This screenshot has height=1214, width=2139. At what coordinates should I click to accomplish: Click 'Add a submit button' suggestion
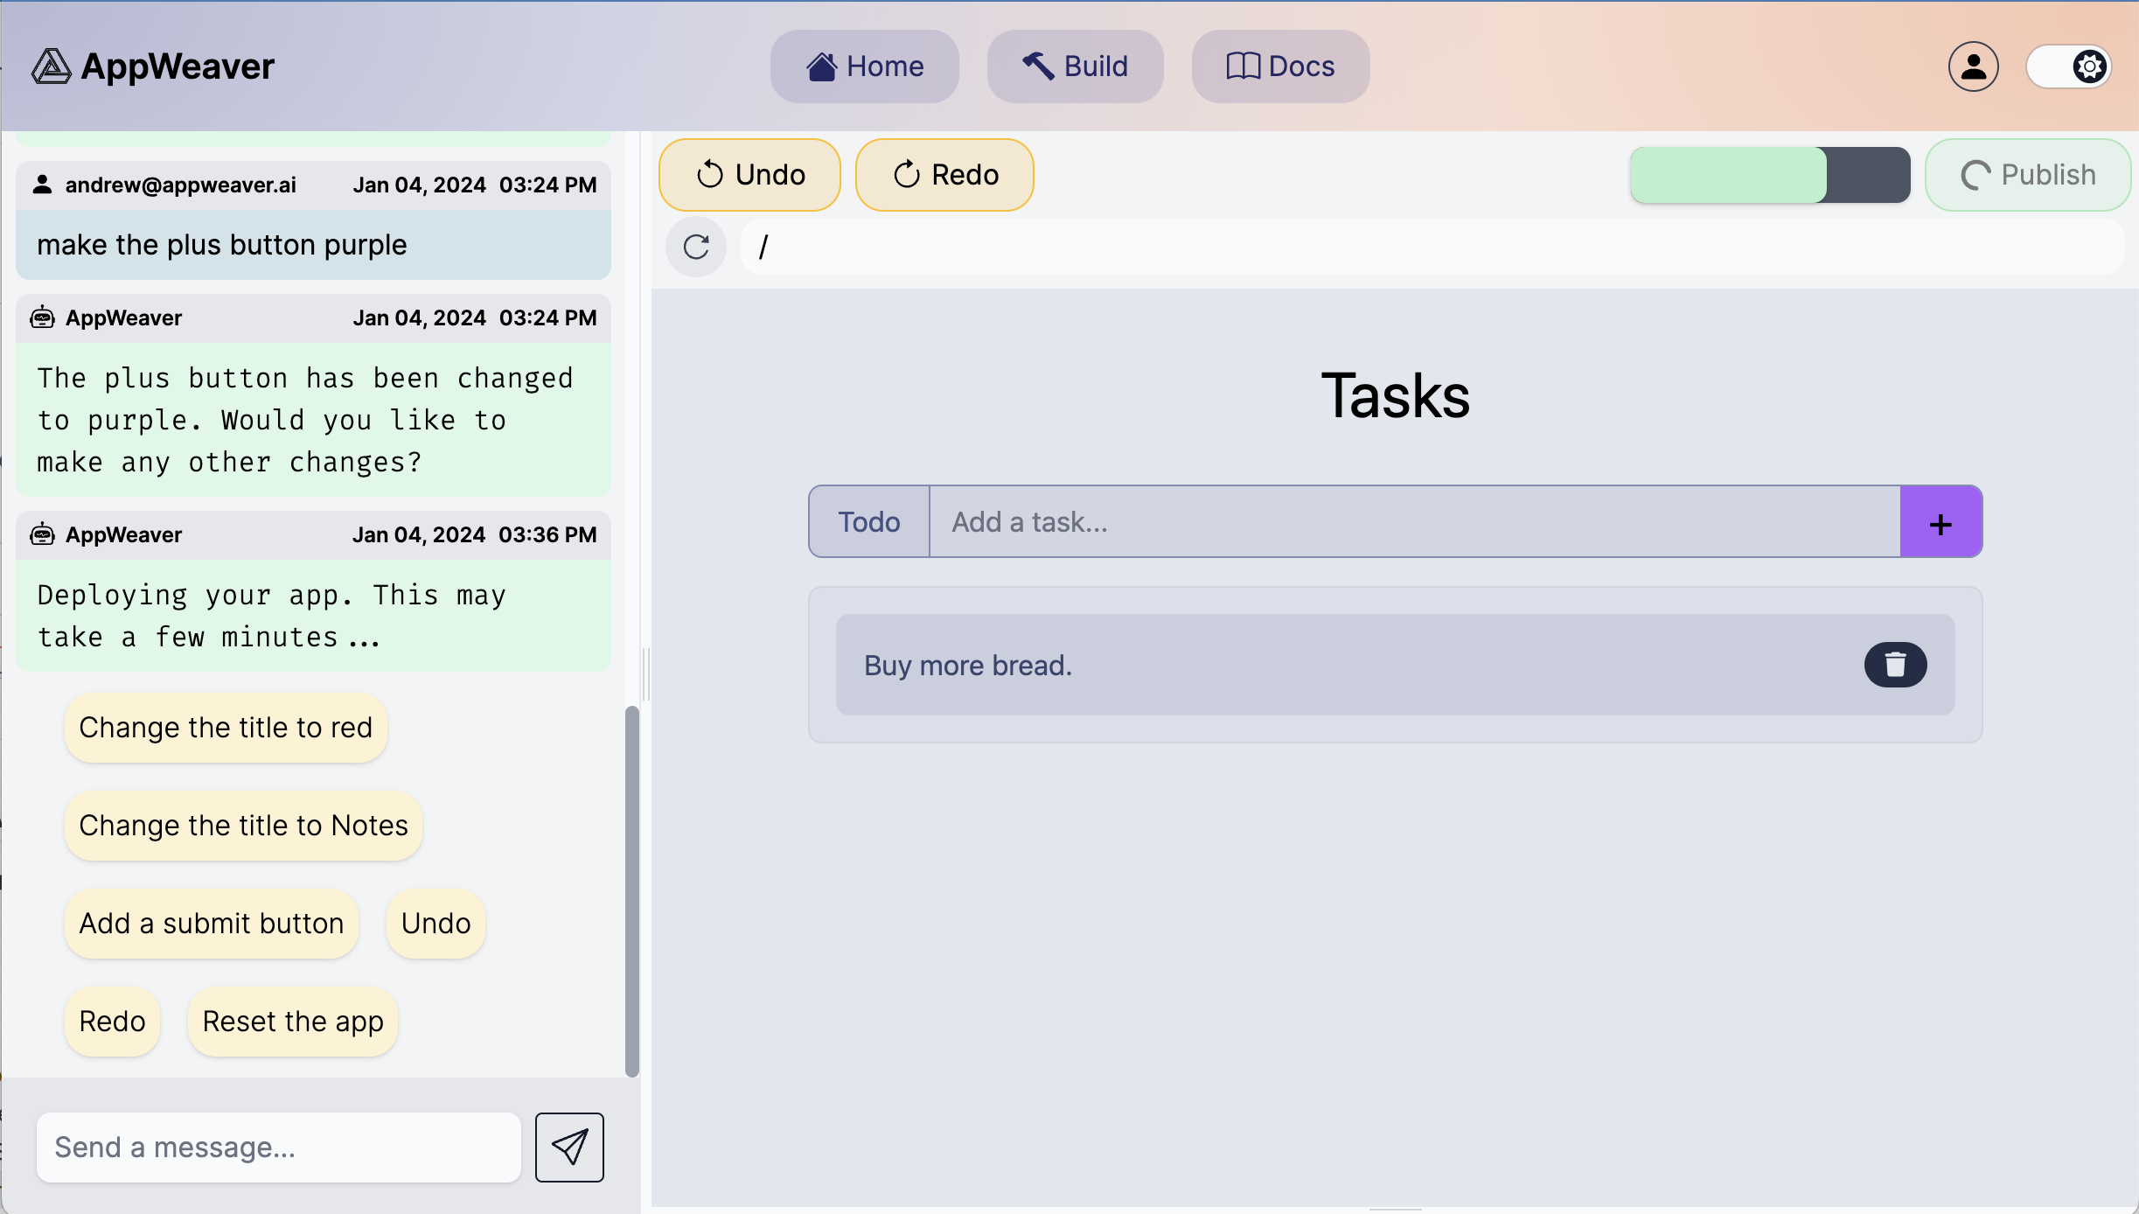tap(212, 924)
